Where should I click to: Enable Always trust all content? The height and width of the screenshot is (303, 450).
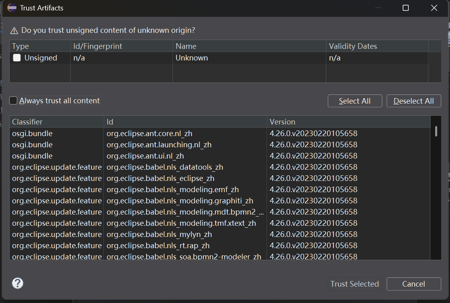point(14,101)
